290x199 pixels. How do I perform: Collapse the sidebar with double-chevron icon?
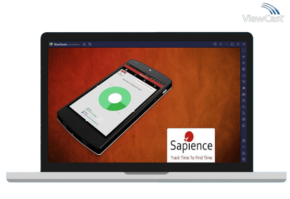coord(244,44)
